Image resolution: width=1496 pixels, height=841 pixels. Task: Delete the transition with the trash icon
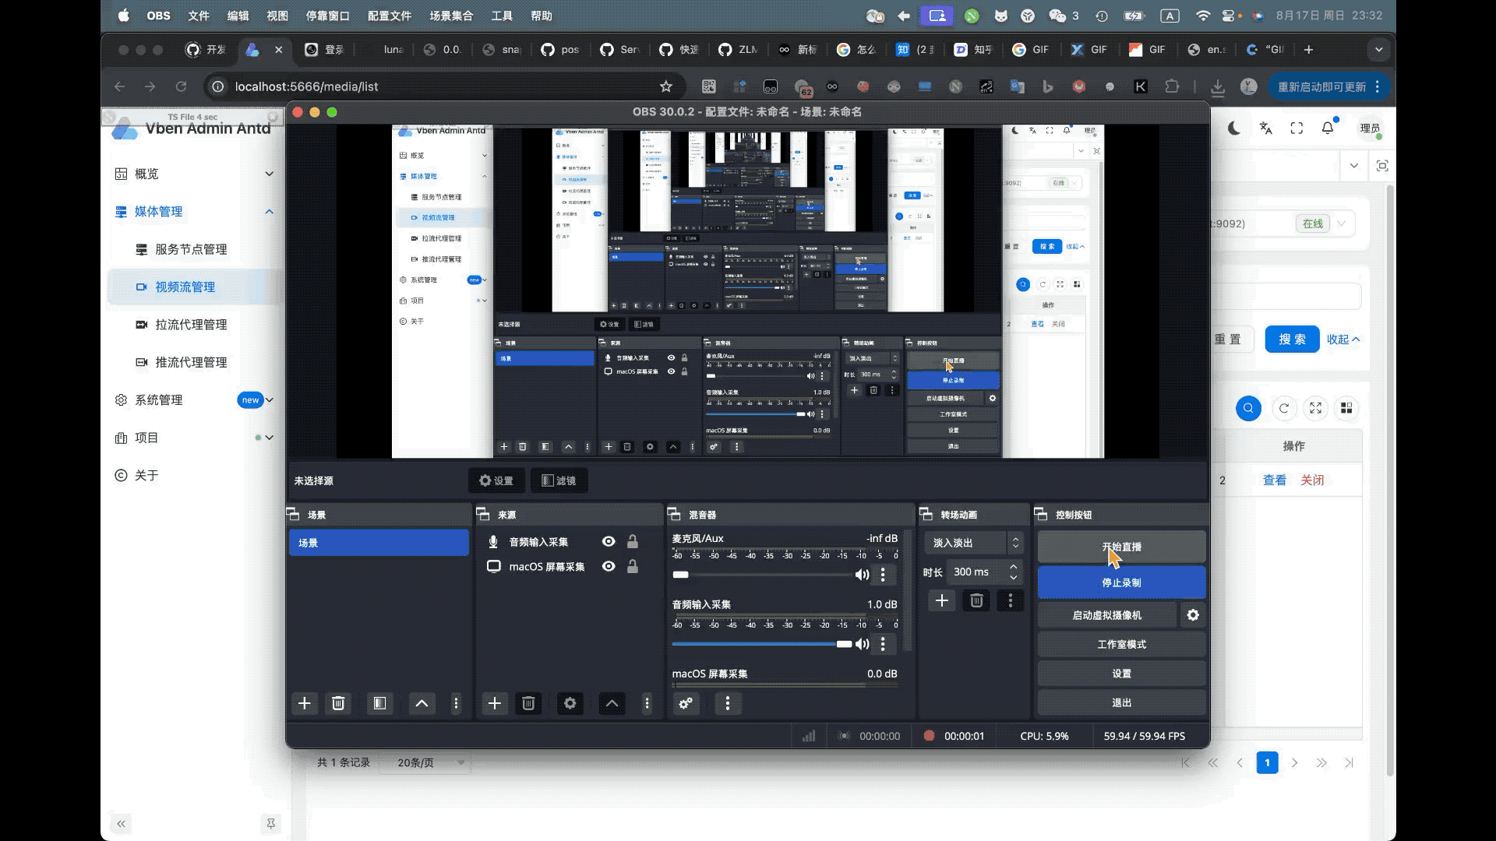click(976, 600)
